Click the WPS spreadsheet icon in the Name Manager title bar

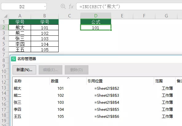[x=14, y=59]
